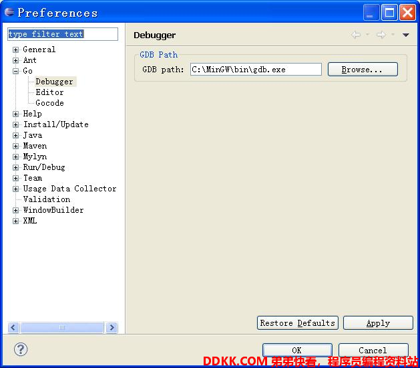The image size is (420, 368).
Task: Select the Team label in the tree
Action: (x=33, y=178)
